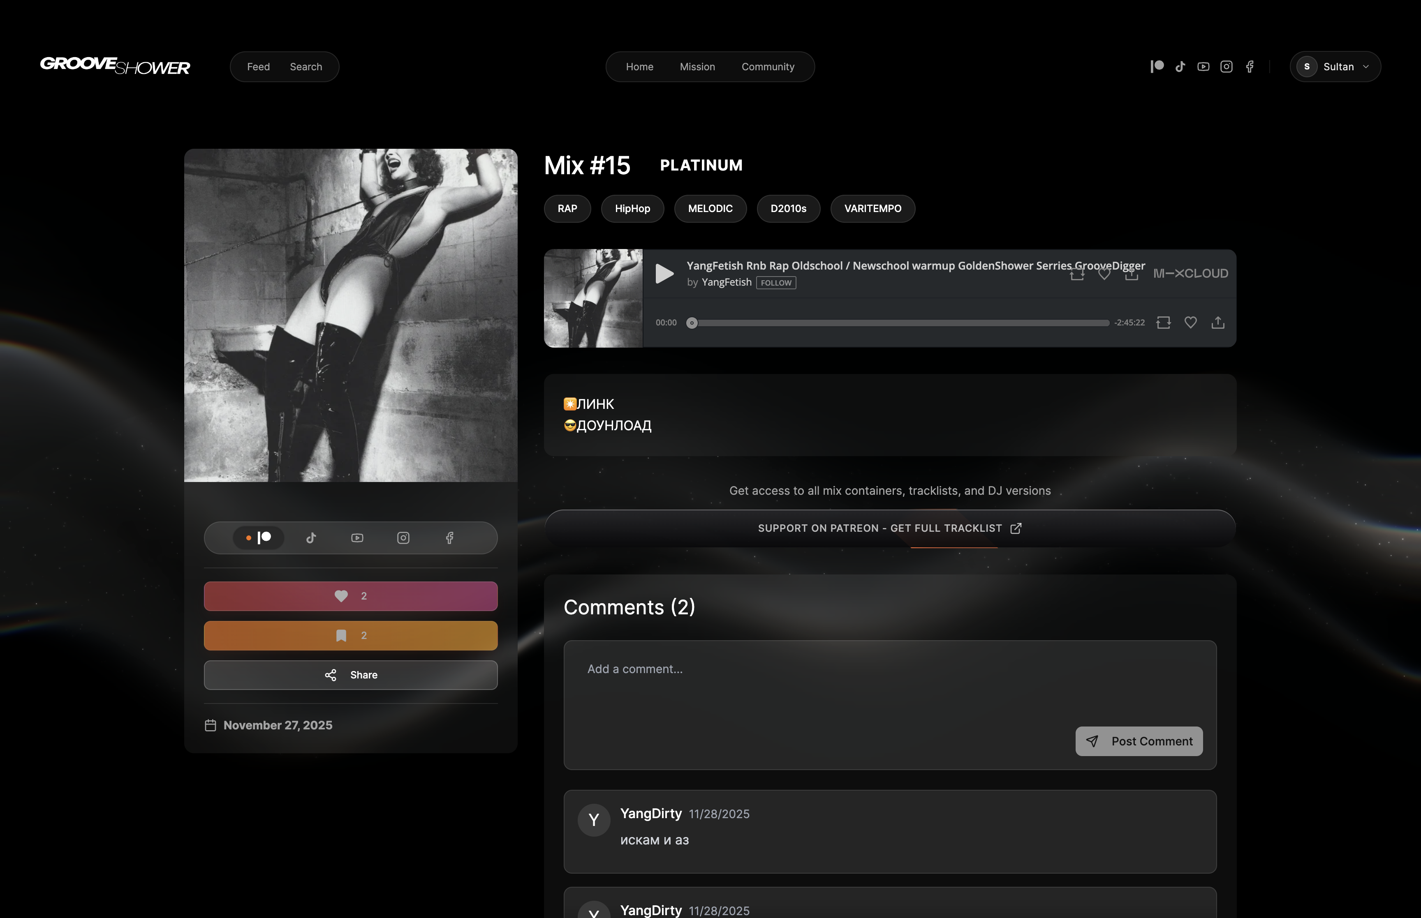The width and height of the screenshot is (1421, 918).
Task: Open TikTok icon in top header
Action: point(1180,66)
